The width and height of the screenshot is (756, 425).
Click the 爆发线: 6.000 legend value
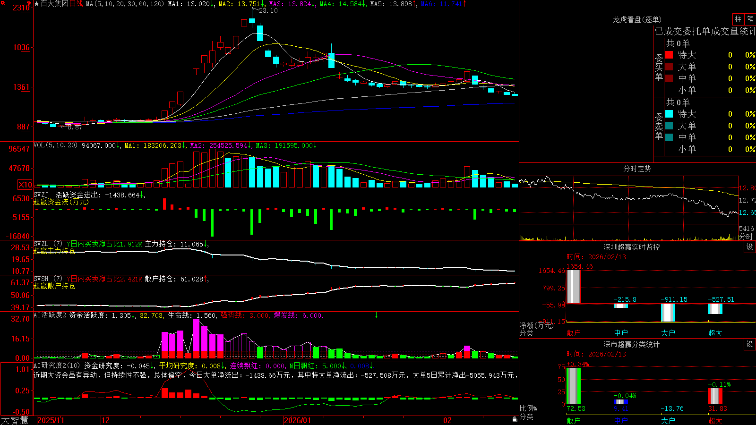[298, 315]
